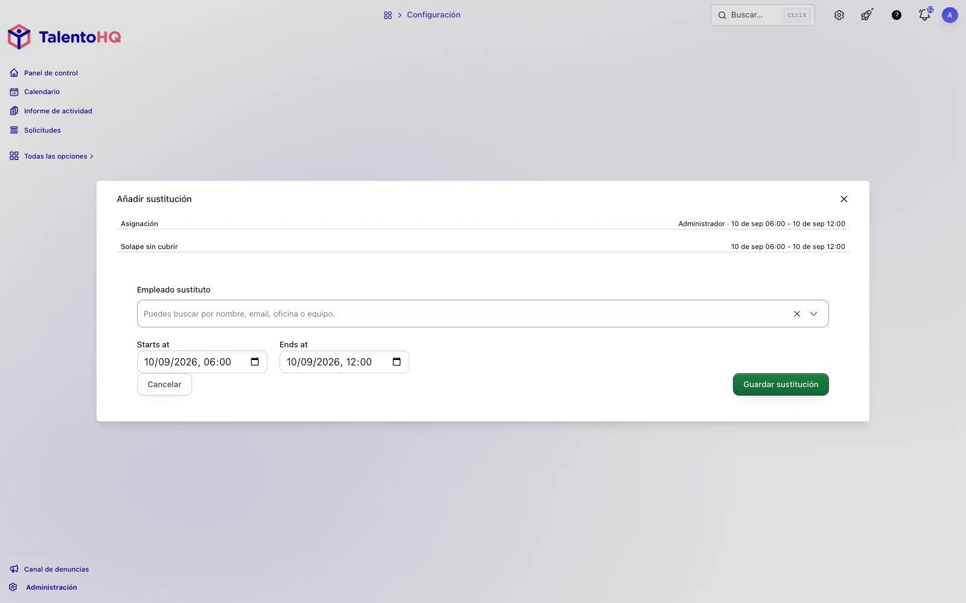Click the Asignación row label
The width and height of the screenshot is (966, 603).
point(139,224)
